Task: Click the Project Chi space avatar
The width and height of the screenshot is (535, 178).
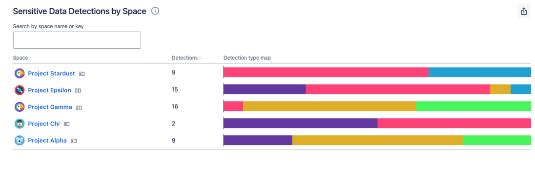Action: [x=20, y=124]
